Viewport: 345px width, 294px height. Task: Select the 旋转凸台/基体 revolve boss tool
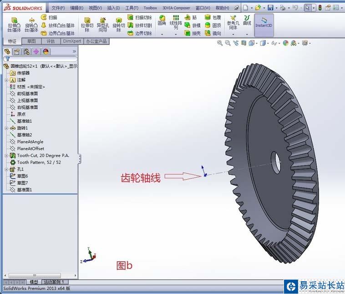point(31,25)
